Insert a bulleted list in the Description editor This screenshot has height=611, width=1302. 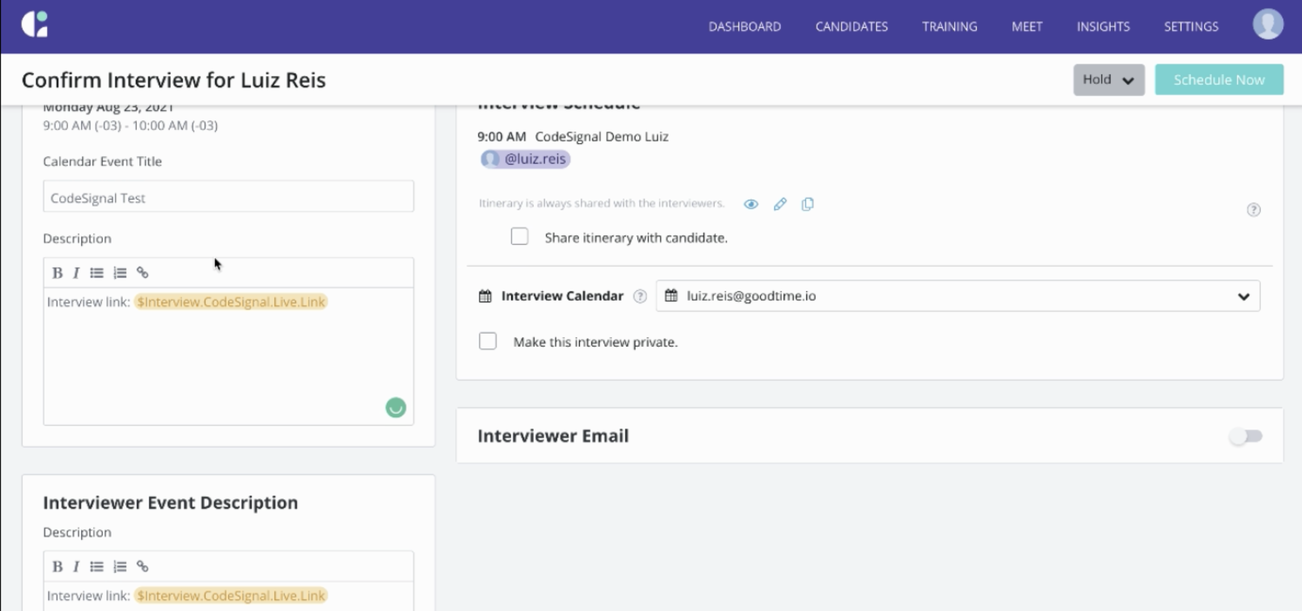tap(97, 272)
